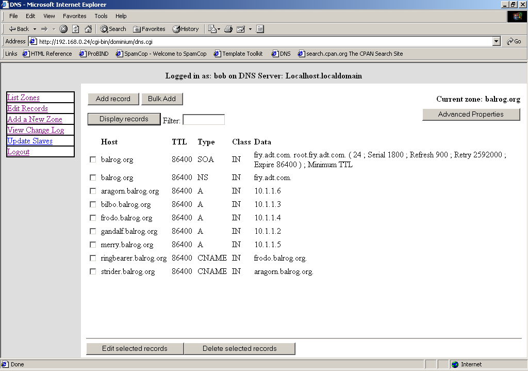Open the Tools menu

click(x=101, y=16)
